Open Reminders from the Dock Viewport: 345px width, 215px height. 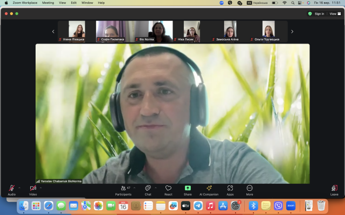point(148,206)
